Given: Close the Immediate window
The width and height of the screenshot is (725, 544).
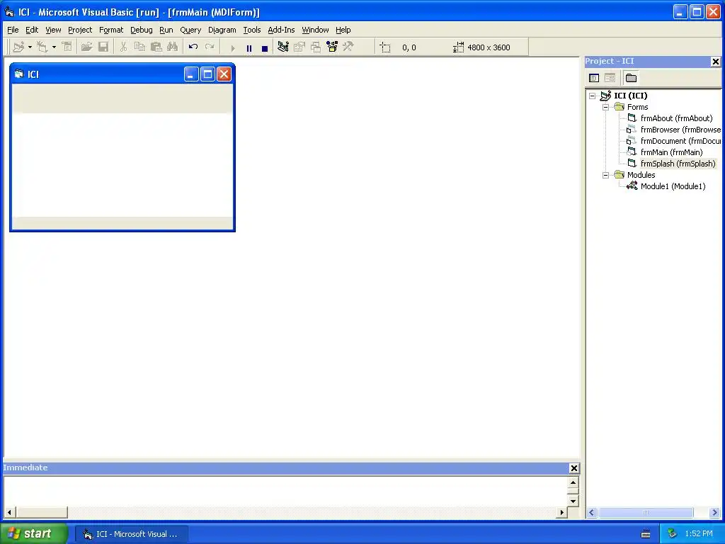Looking at the screenshot, I should pyautogui.click(x=573, y=469).
